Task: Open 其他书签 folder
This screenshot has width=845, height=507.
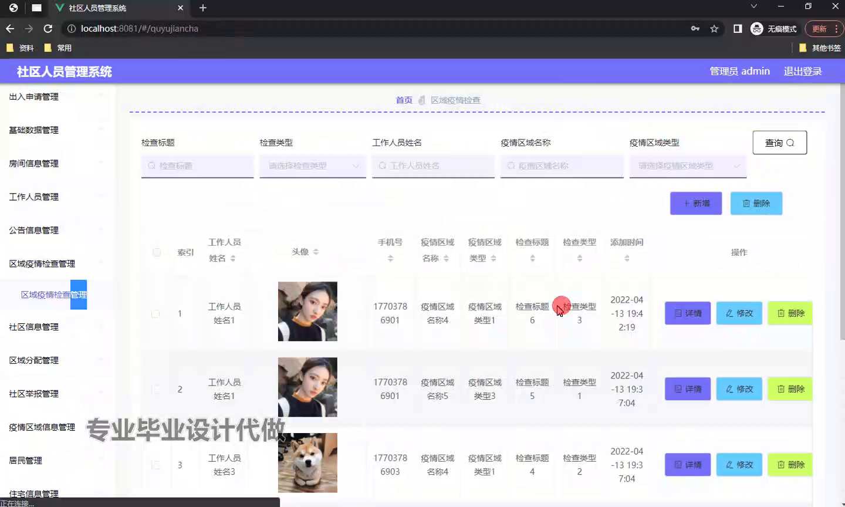Action: coord(820,48)
